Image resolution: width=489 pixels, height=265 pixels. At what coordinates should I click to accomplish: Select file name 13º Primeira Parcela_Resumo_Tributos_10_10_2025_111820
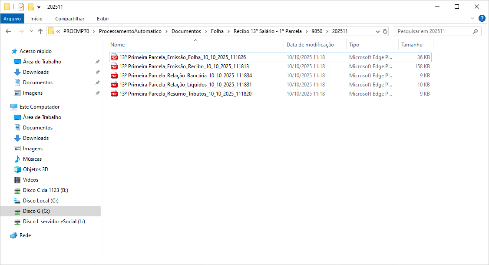click(185, 94)
